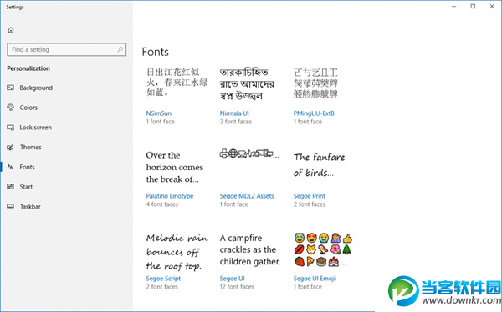The height and width of the screenshot is (312, 502).
Task: Click the Taskbar icon in sidebar
Action: pos(11,206)
